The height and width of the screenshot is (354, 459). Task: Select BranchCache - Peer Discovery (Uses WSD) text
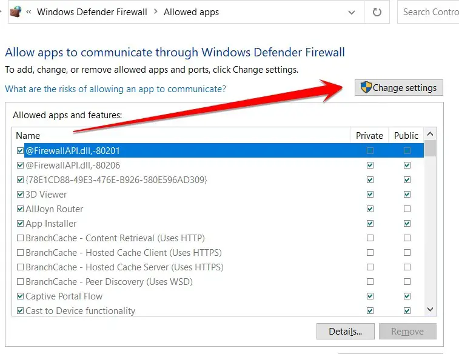(109, 282)
